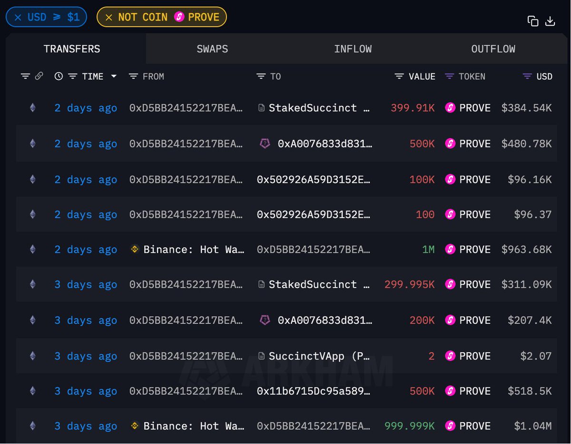
Task: Click the Ethereum icon on the $1.04M row
Action: pos(32,426)
